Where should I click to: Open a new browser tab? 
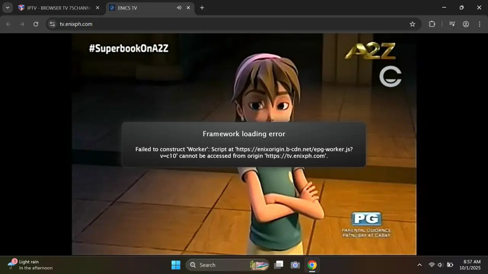click(202, 8)
